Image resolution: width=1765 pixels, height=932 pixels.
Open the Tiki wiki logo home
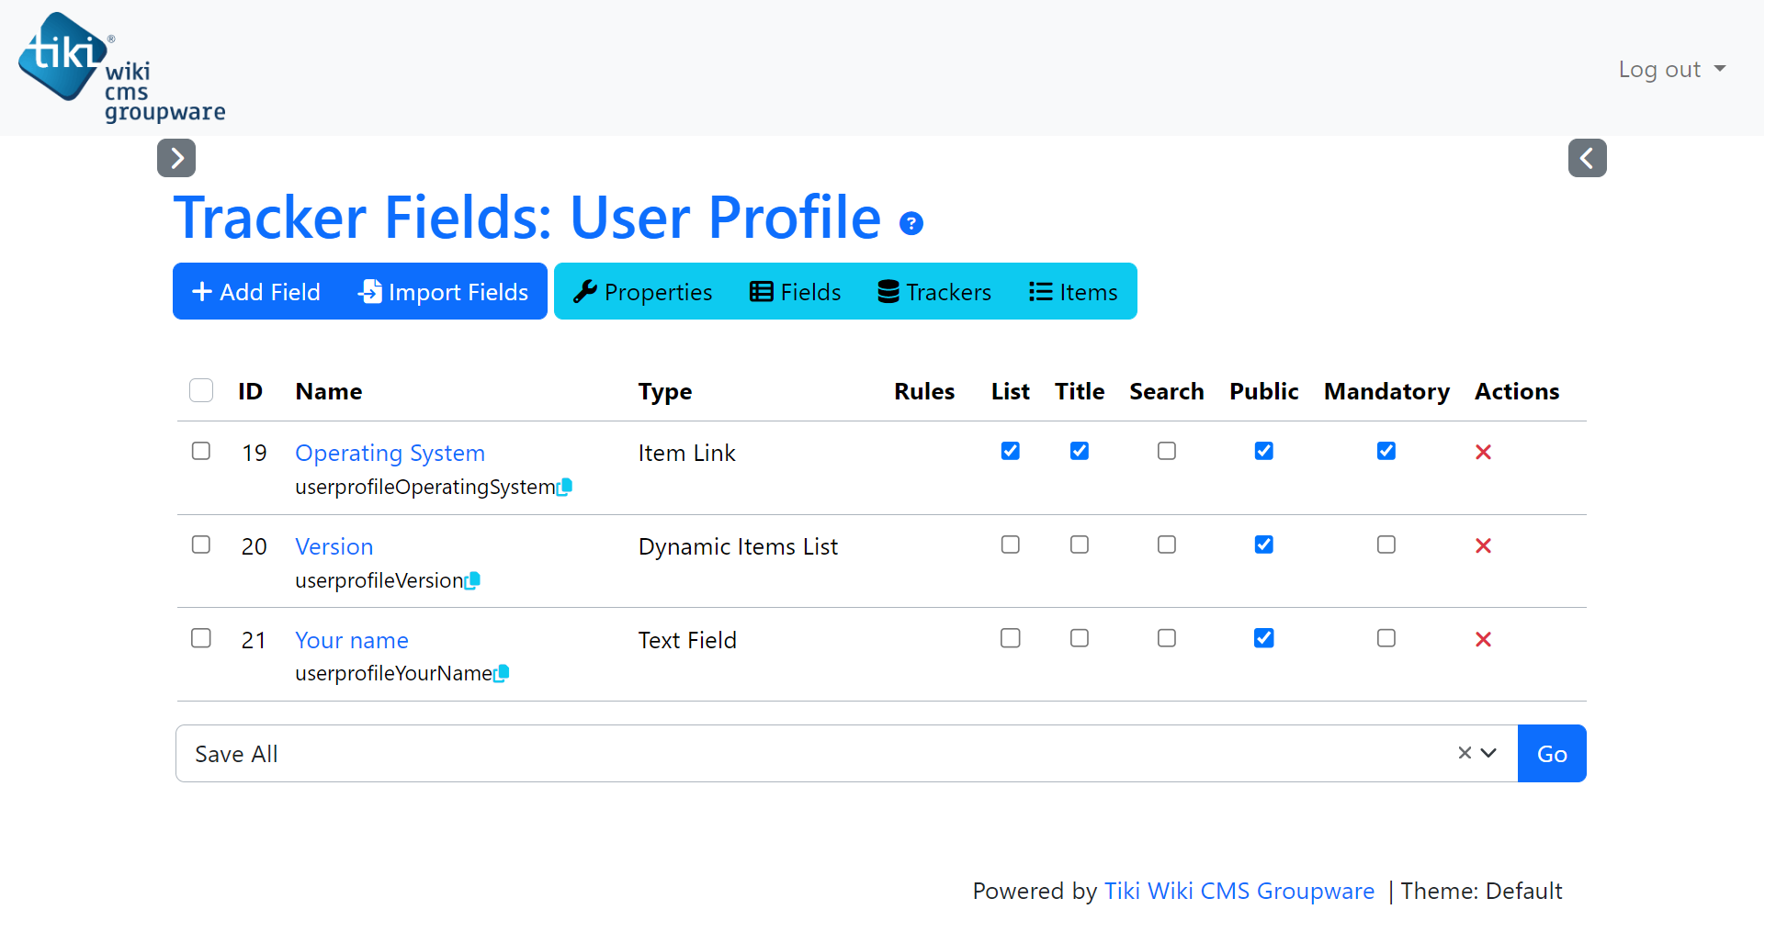tap(121, 68)
